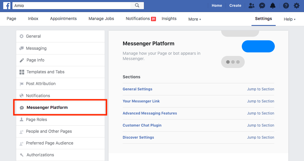Viewport: 304px width, 161px height.
Task: Open the Appointments tab
Action: pos(63,19)
